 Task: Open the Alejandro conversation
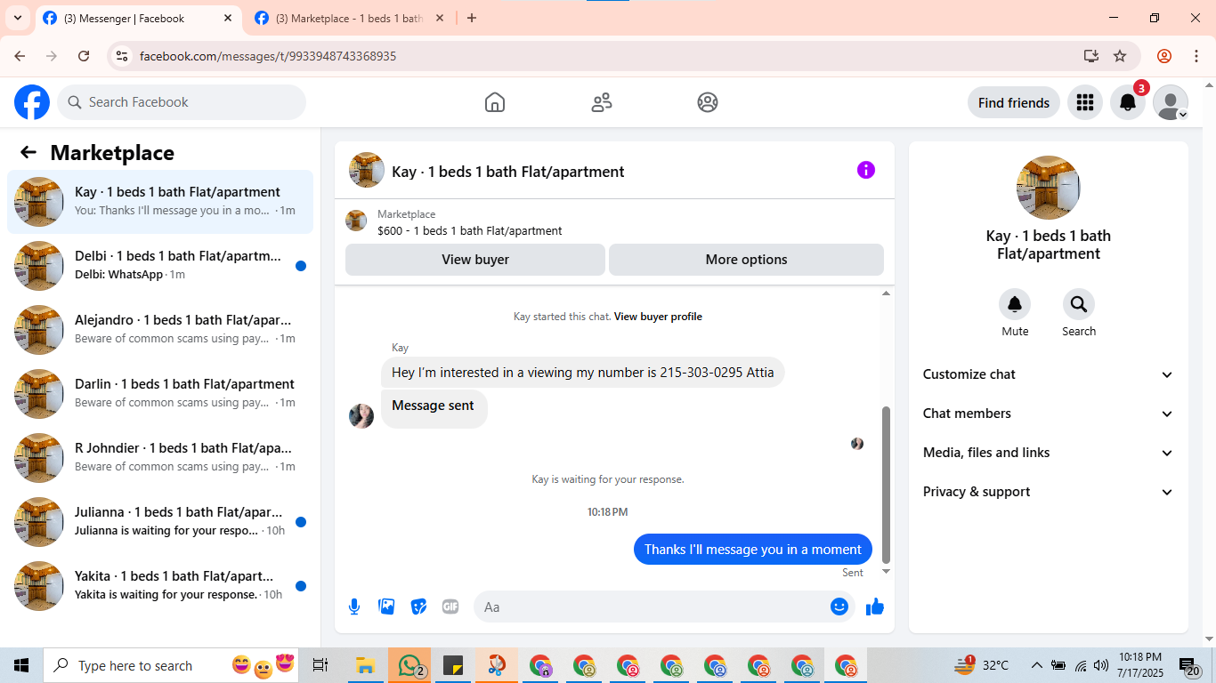tap(160, 330)
